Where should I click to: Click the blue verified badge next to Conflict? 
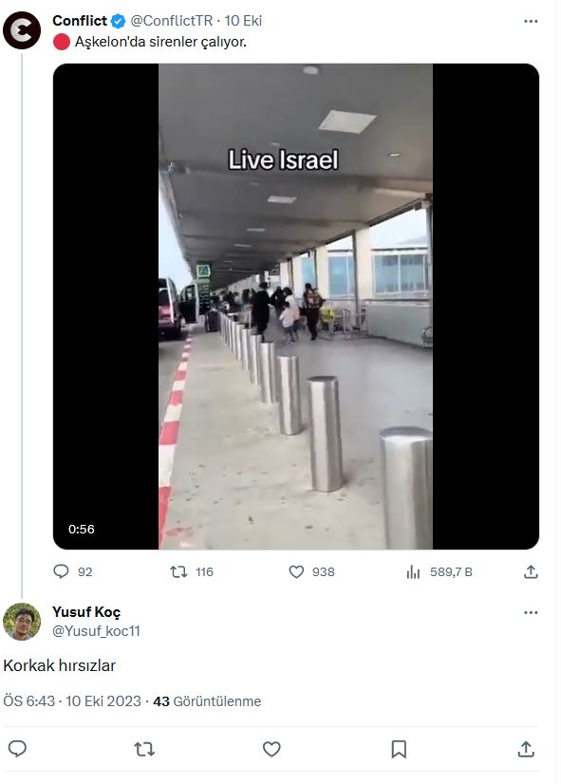click(118, 21)
